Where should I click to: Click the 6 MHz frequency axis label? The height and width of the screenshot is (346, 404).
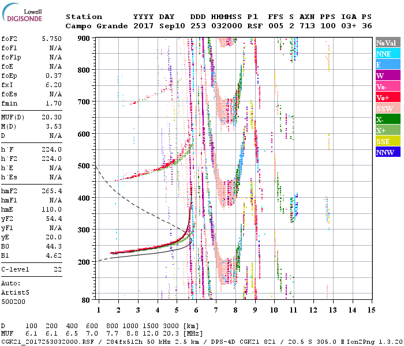(x=196, y=310)
